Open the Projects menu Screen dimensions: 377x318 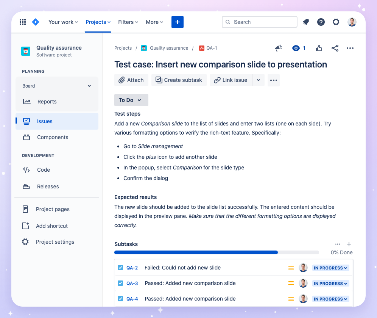[x=98, y=22]
